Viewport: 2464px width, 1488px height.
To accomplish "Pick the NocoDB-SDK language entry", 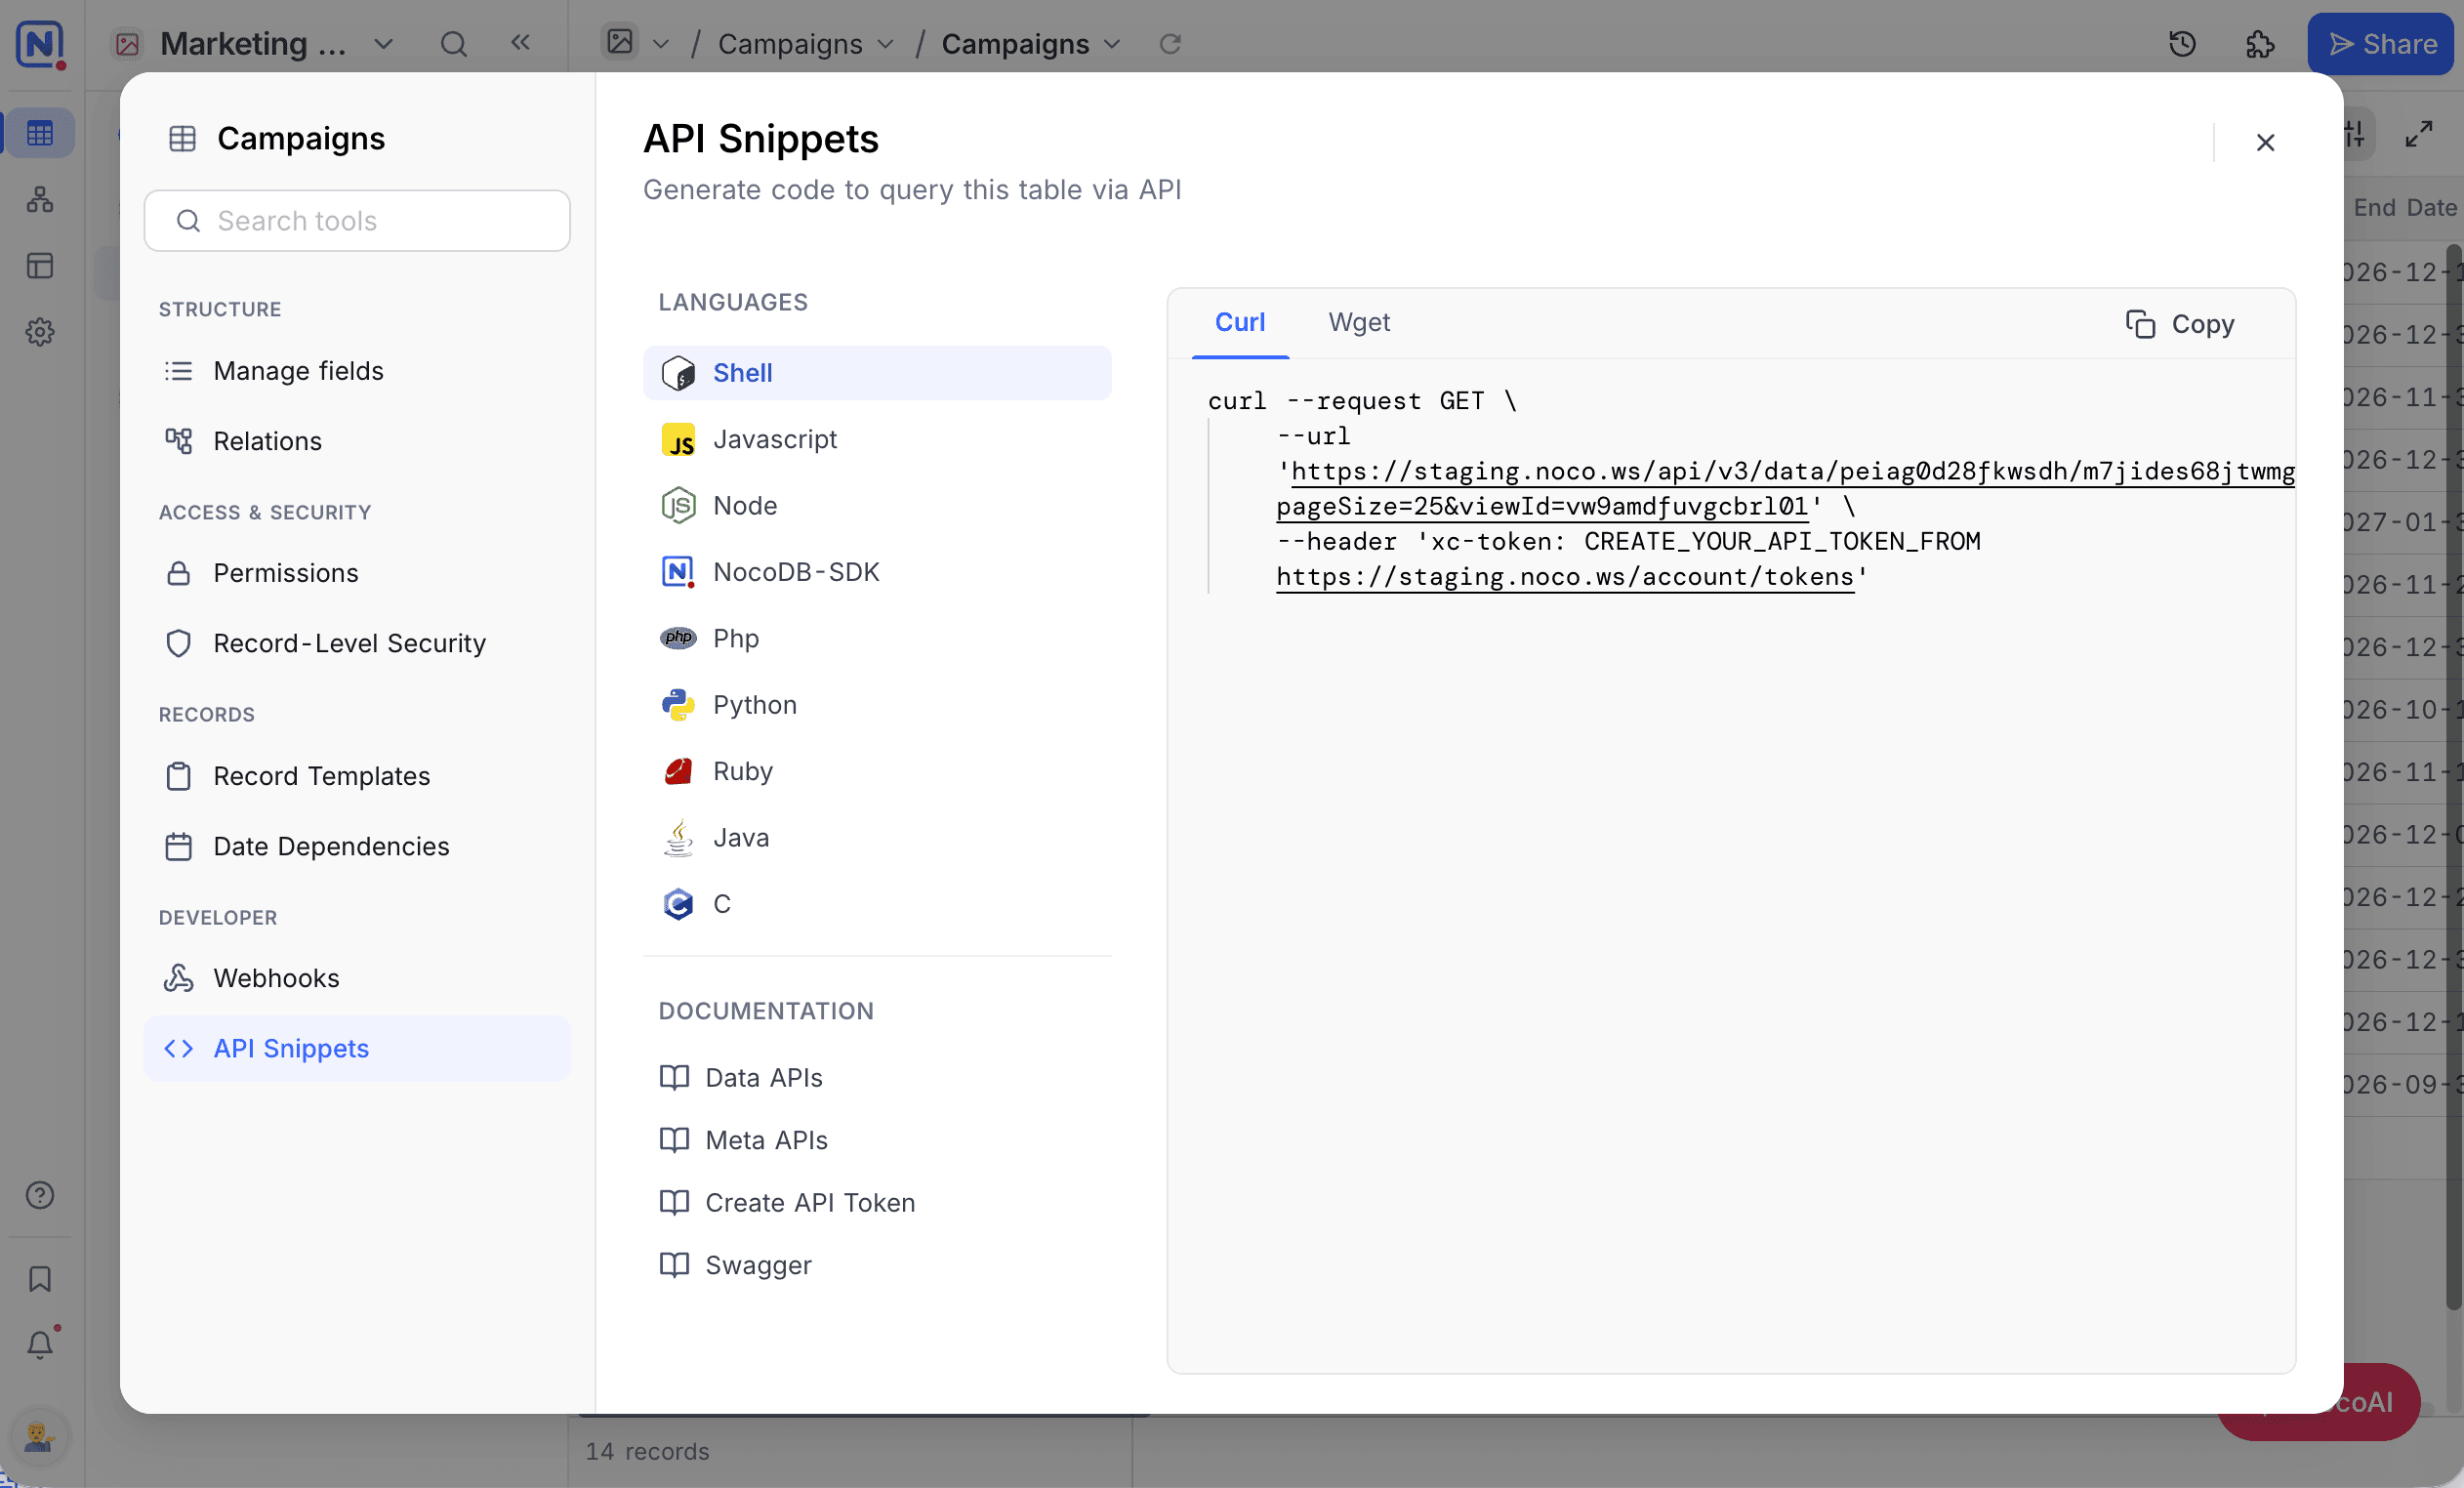I will coord(877,572).
